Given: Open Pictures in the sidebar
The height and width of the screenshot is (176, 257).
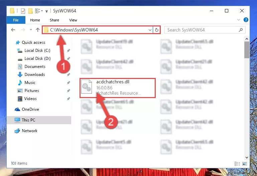Looking at the screenshot, I should [32, 91].
